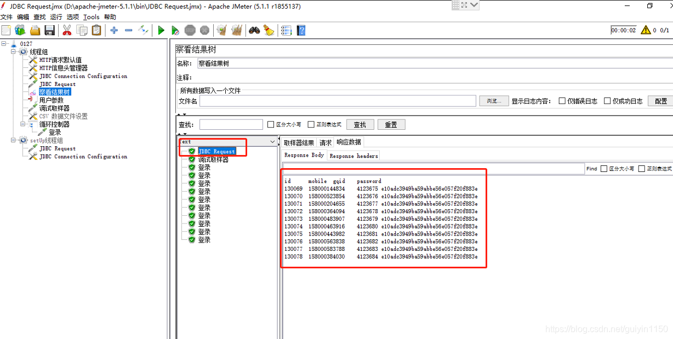Enable the 仅错误日志 checkbox

coord(562,101)
